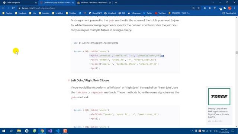Open the Twitter bookmark
Viewport: 238px width, 134px height.
[148, 13]
